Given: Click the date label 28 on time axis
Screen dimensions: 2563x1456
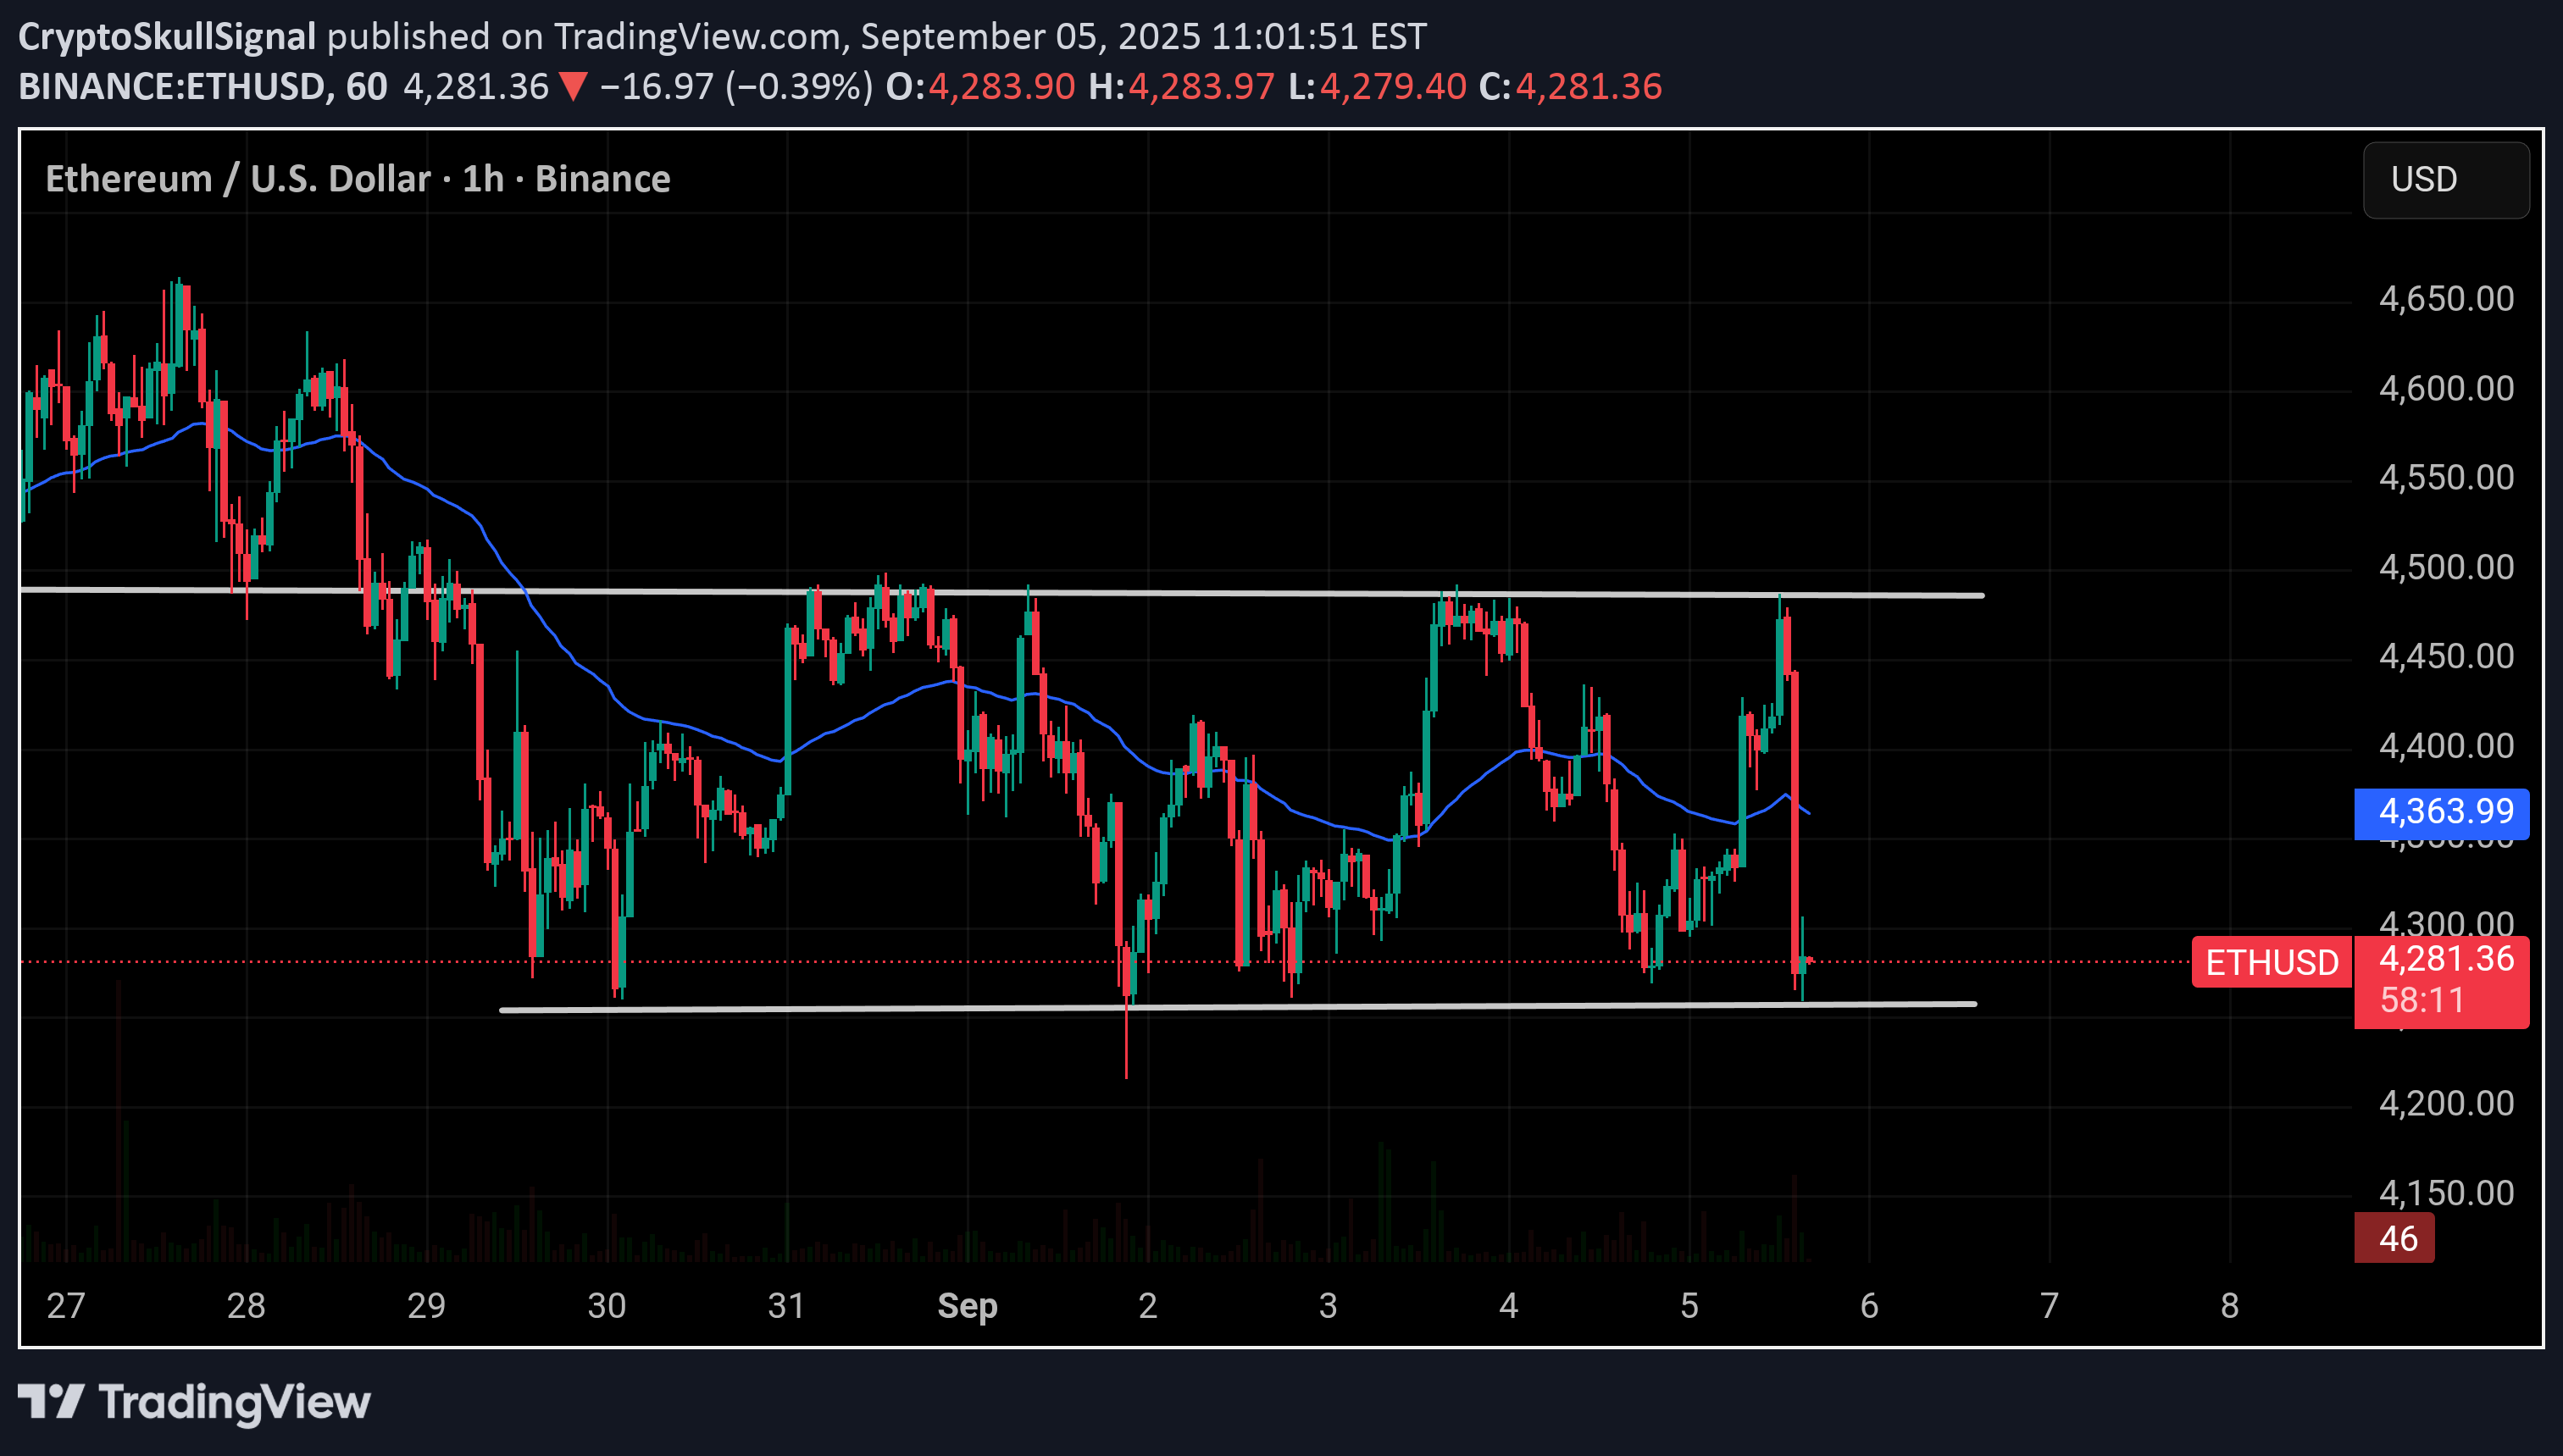Looking at the screenshot, I should [246, 1306].
